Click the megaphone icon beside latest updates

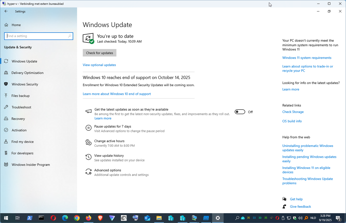point(88,111)
